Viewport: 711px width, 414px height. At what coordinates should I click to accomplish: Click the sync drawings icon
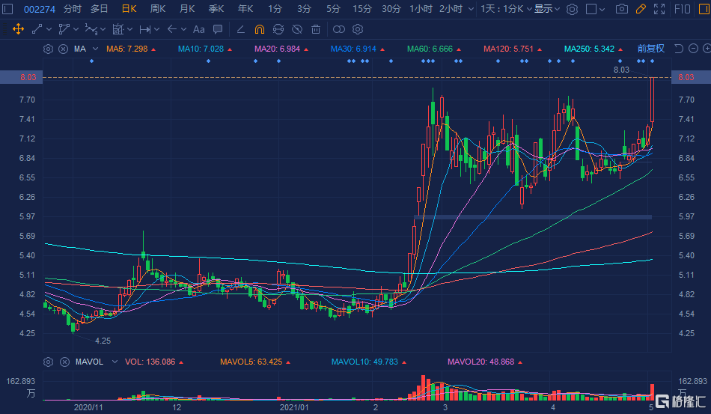(x=278, y=29)
